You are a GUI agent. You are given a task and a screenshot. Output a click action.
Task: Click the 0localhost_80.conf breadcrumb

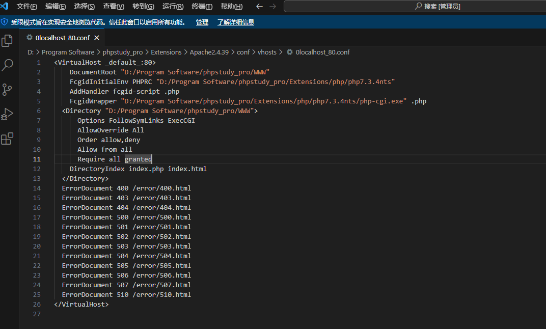click(x=322, y=52)
